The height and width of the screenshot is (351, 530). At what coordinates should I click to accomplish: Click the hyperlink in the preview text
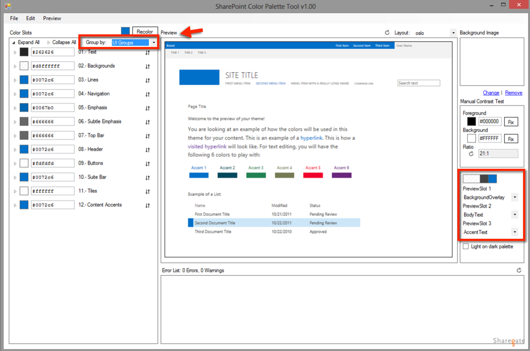pyautogui.click(x=312, y=138)
